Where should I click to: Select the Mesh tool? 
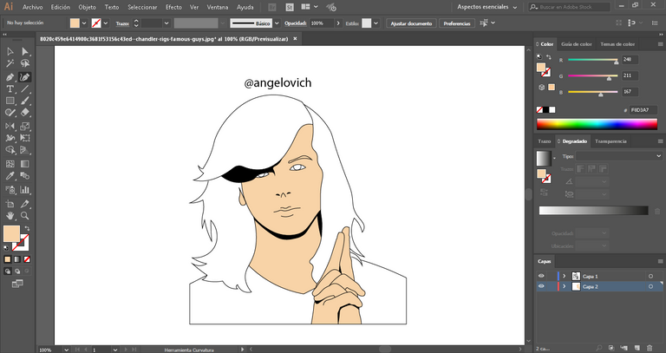[x=10, y=164]
